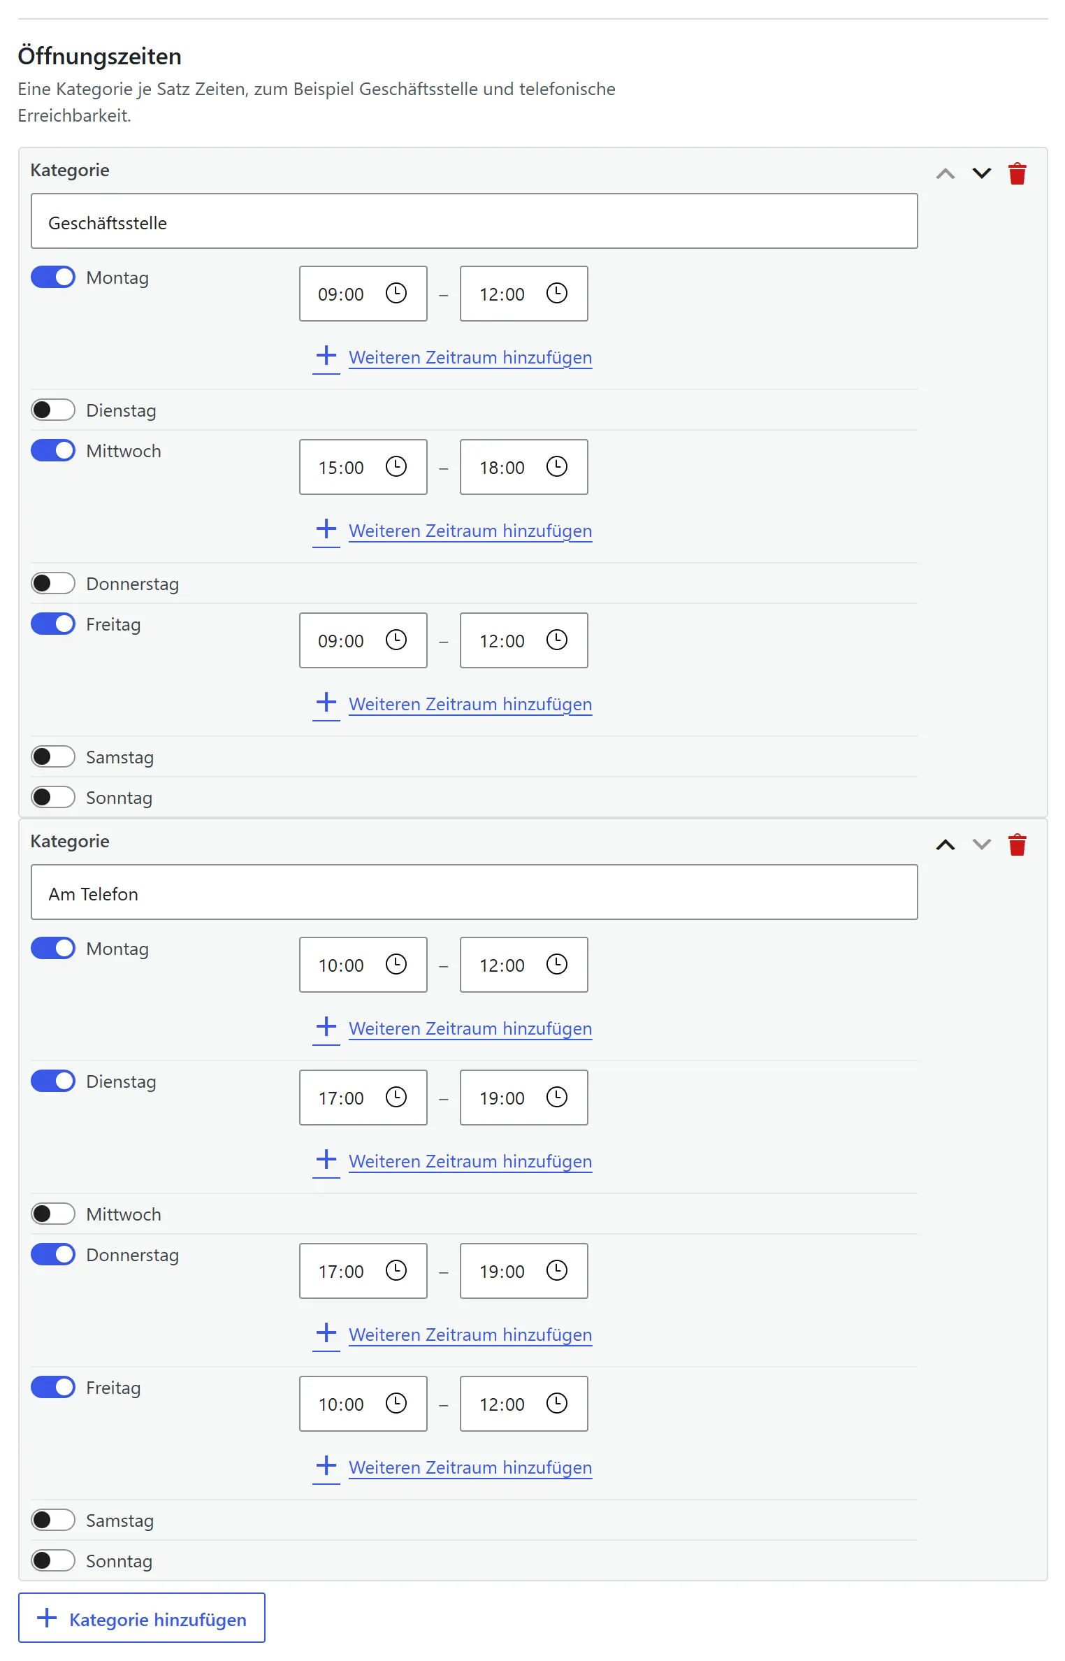Move the Geschäftsstelle category down using the chevron
Image resolution: width=1065 pixels, height=1661 pixels.
tap(981, 173)
